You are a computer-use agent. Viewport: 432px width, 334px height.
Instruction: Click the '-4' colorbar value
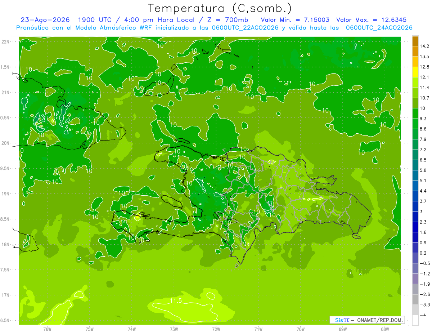[423, 315]
